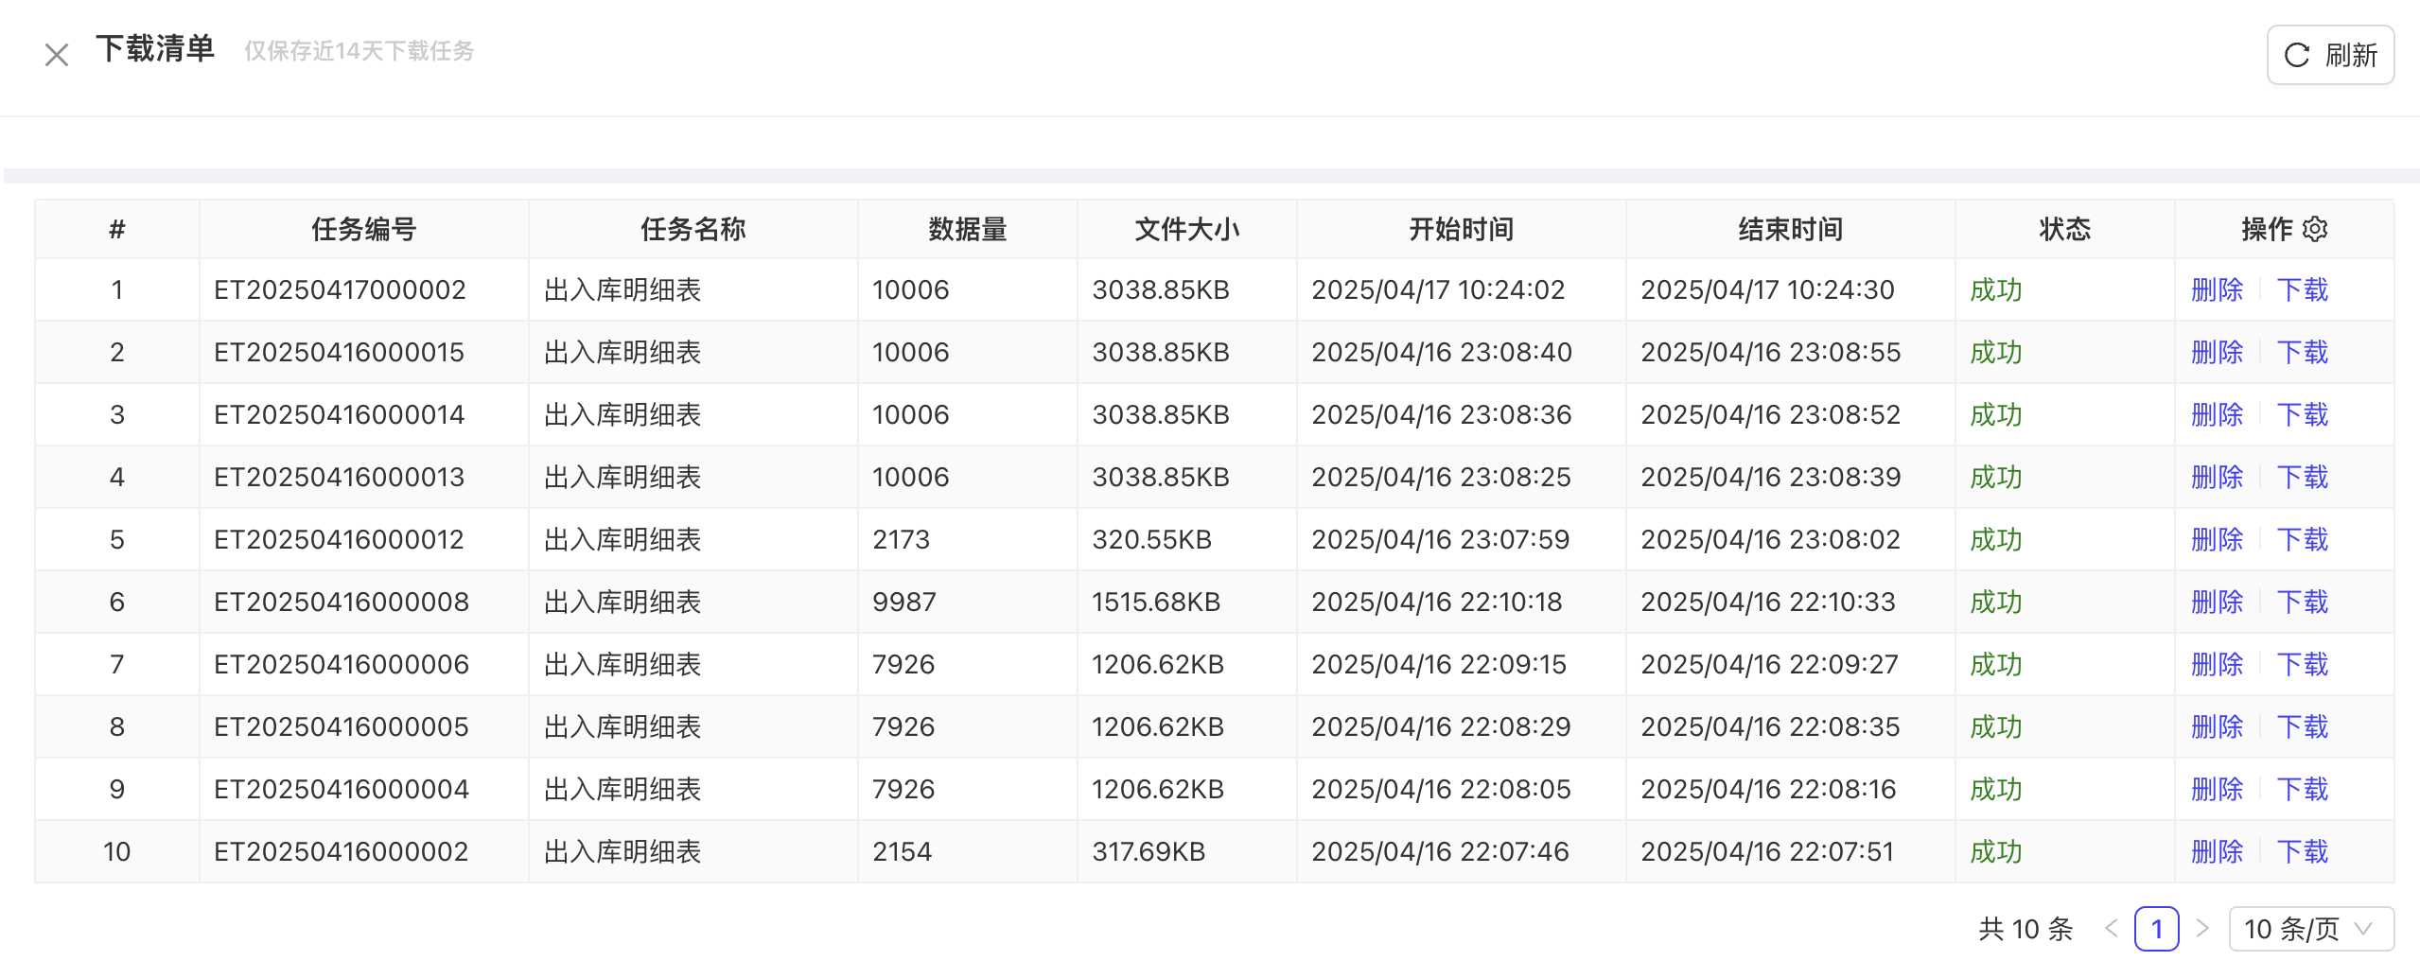Download task ET20250416000005

2302,726
